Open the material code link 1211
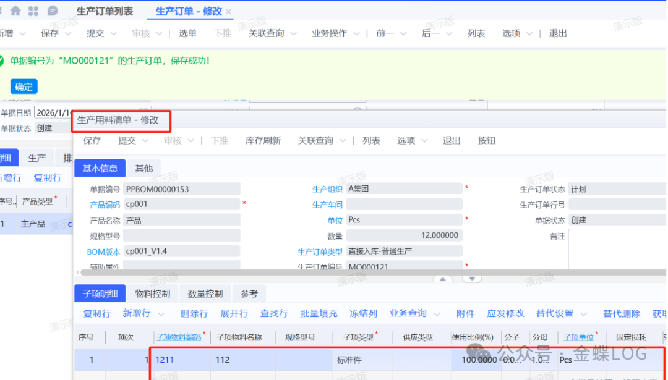Image resolution: width=668 pixels, height=380 pixels. pos(165,360)
